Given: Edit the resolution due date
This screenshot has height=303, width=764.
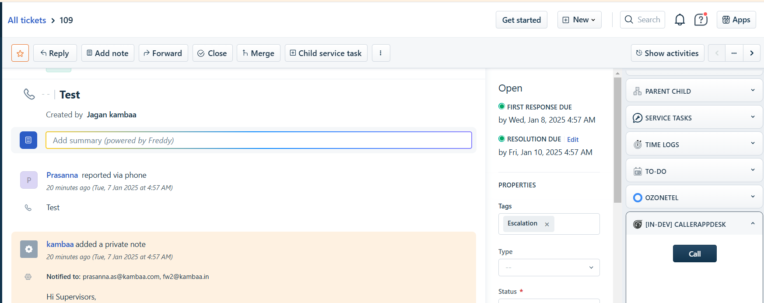Looking at the screenshot, I should click(572, 139).
